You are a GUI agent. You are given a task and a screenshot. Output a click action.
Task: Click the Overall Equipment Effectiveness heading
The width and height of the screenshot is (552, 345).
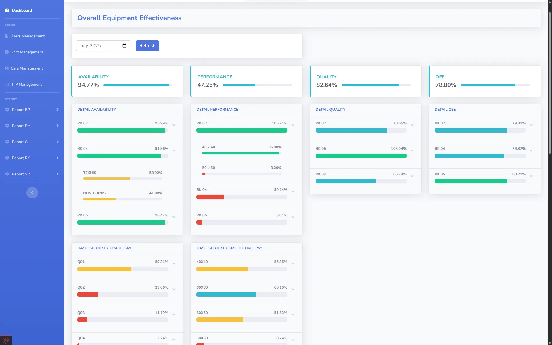129,18
